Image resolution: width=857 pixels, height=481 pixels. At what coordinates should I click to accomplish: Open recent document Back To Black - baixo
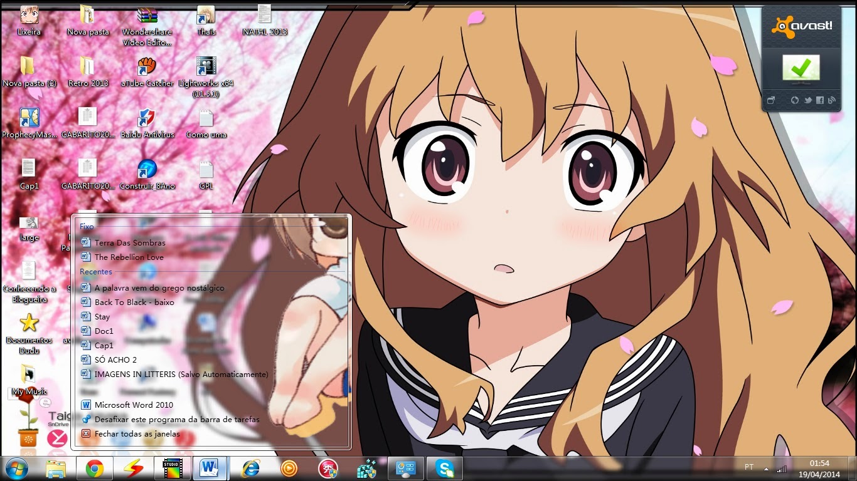point(211,302)
